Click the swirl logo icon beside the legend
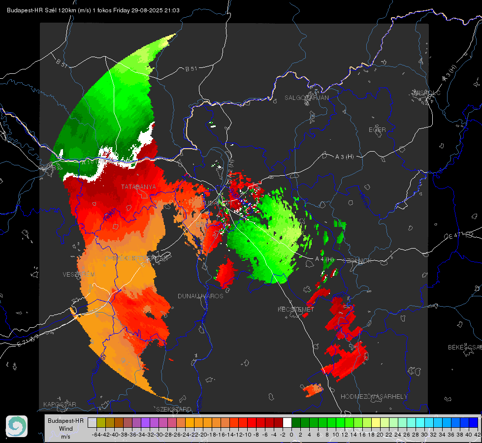The height and width of the screenshot is (443, 482). [17, 426]
